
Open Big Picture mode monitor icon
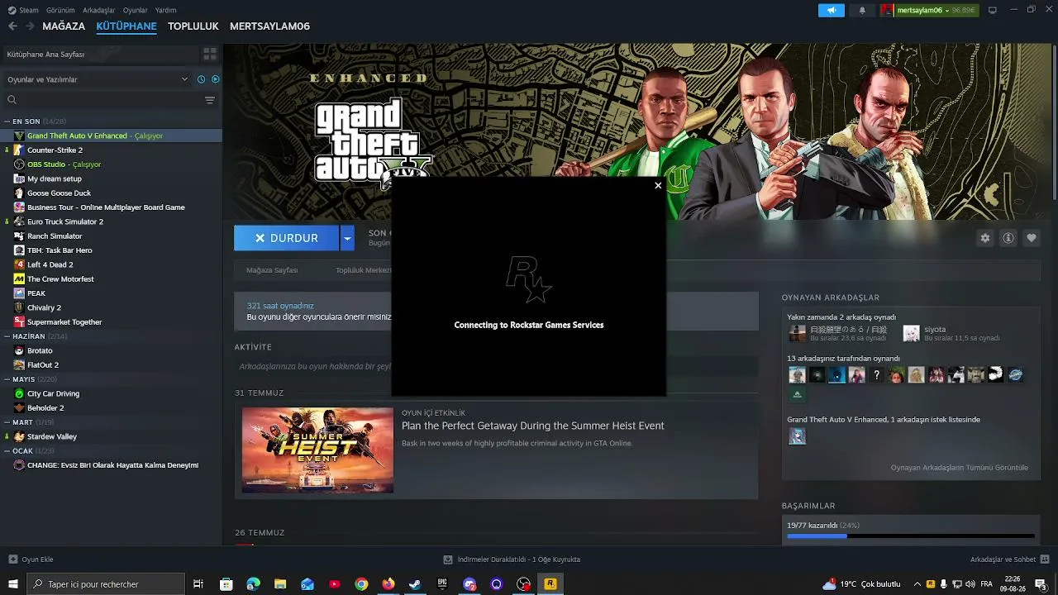click(x=992, y=10)
